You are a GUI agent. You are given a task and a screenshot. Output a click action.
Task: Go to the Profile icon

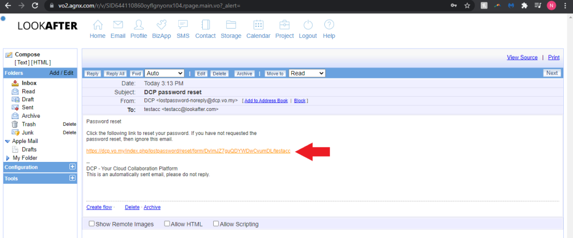(139, 25)
